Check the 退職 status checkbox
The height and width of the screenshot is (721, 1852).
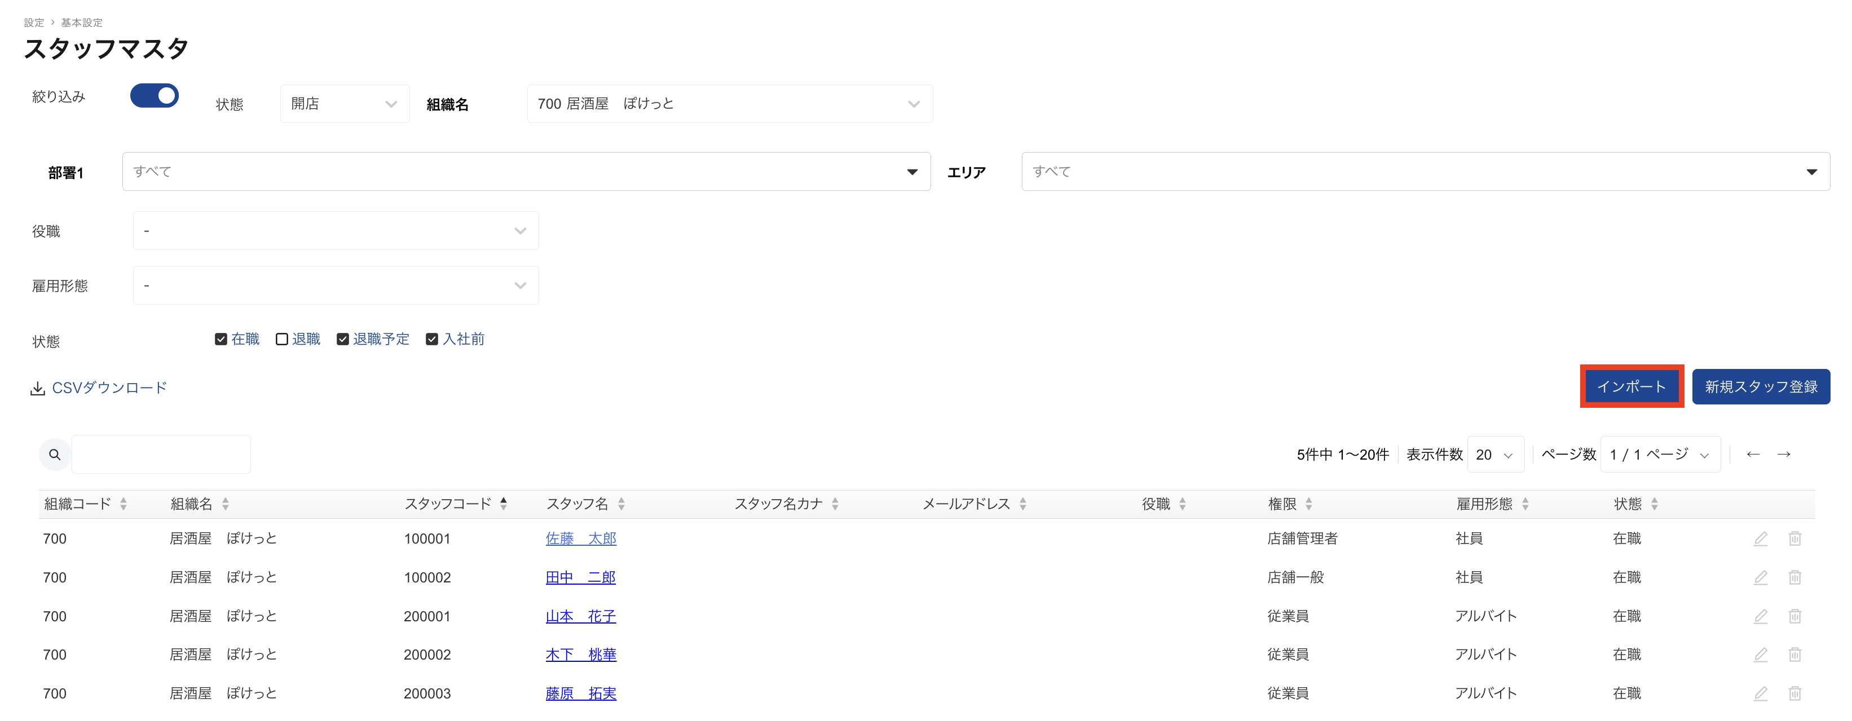(282, 339)
